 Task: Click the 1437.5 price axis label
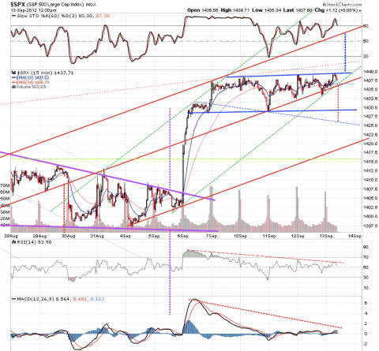[x=371, y=80]
